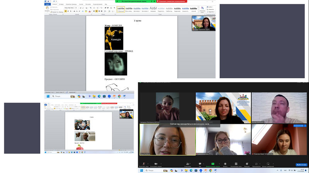Click the Windows Start button in shared taskbar
Screen dimensions: 309x173
47,96
